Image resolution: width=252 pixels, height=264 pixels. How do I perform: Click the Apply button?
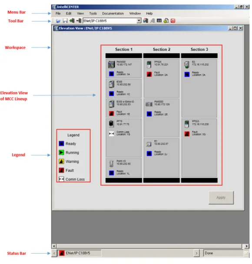(221, 198)
